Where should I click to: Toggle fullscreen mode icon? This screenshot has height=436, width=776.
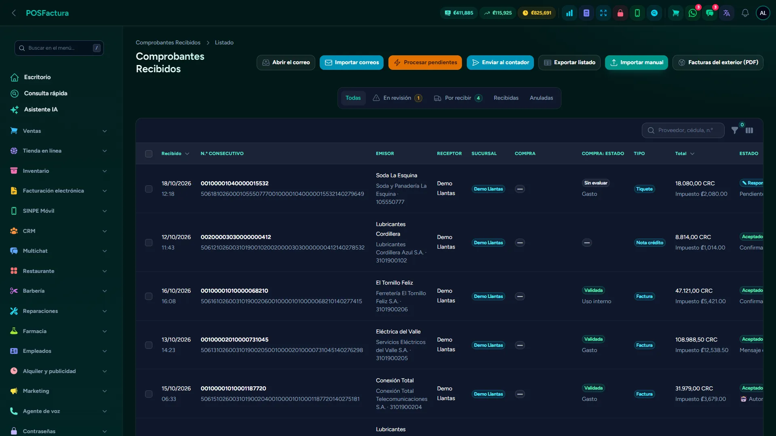[x=603, y=13]
